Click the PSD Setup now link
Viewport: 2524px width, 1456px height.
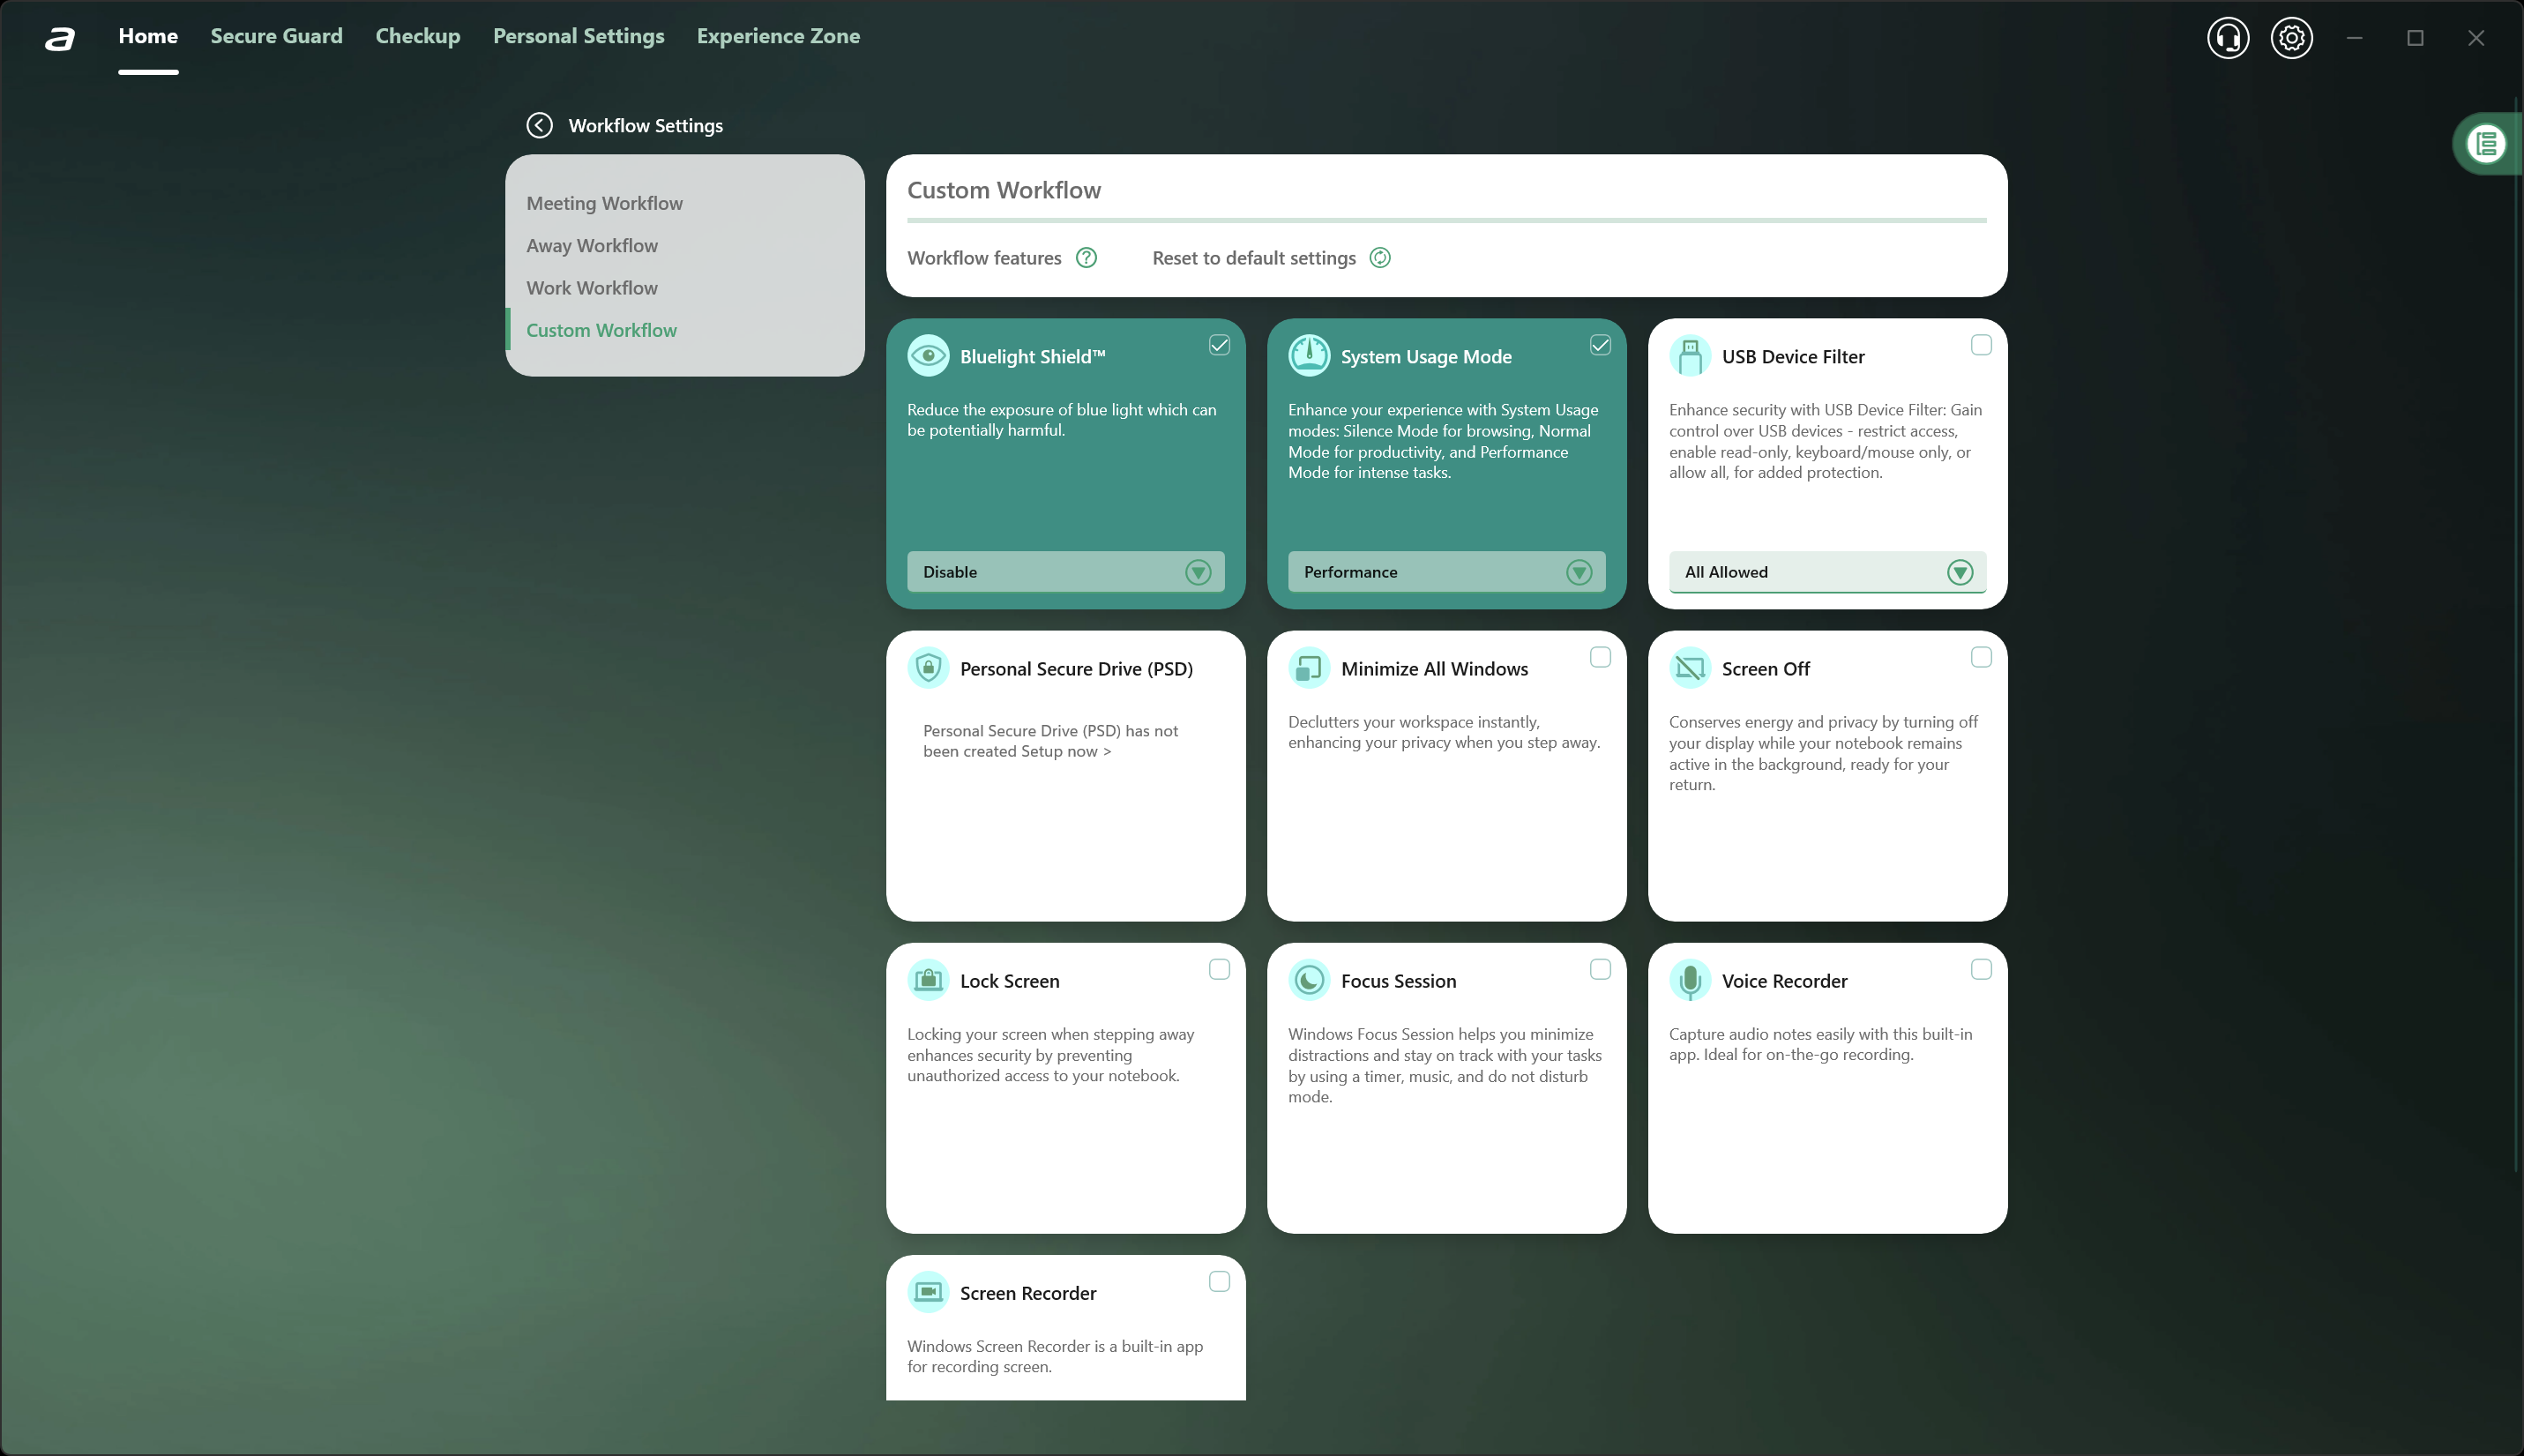point(1065,751)
